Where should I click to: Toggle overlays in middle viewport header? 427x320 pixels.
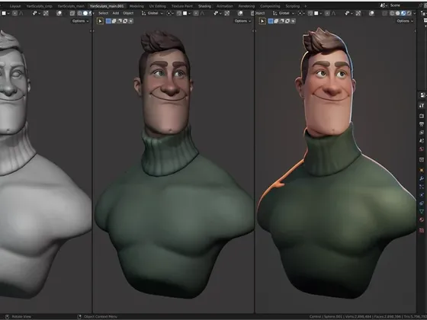(240, 13)
